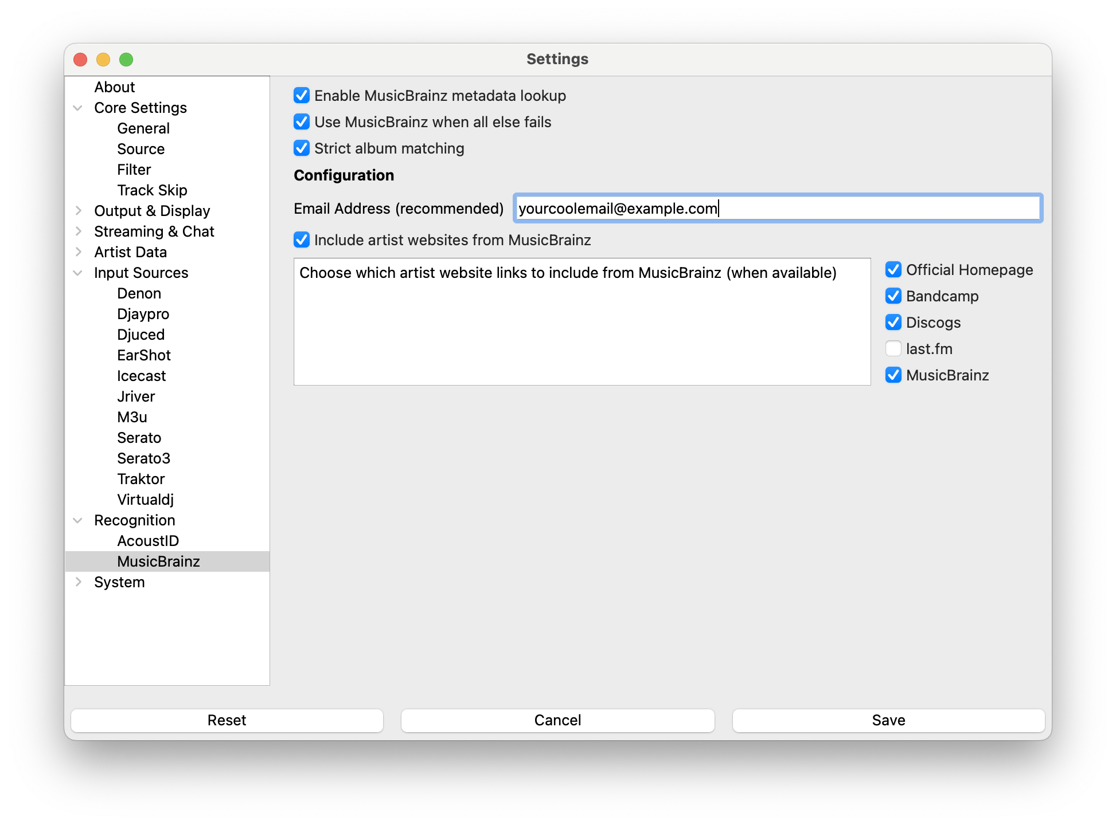
Task: Select the EarShot input source
Action: tap(144, 355)
